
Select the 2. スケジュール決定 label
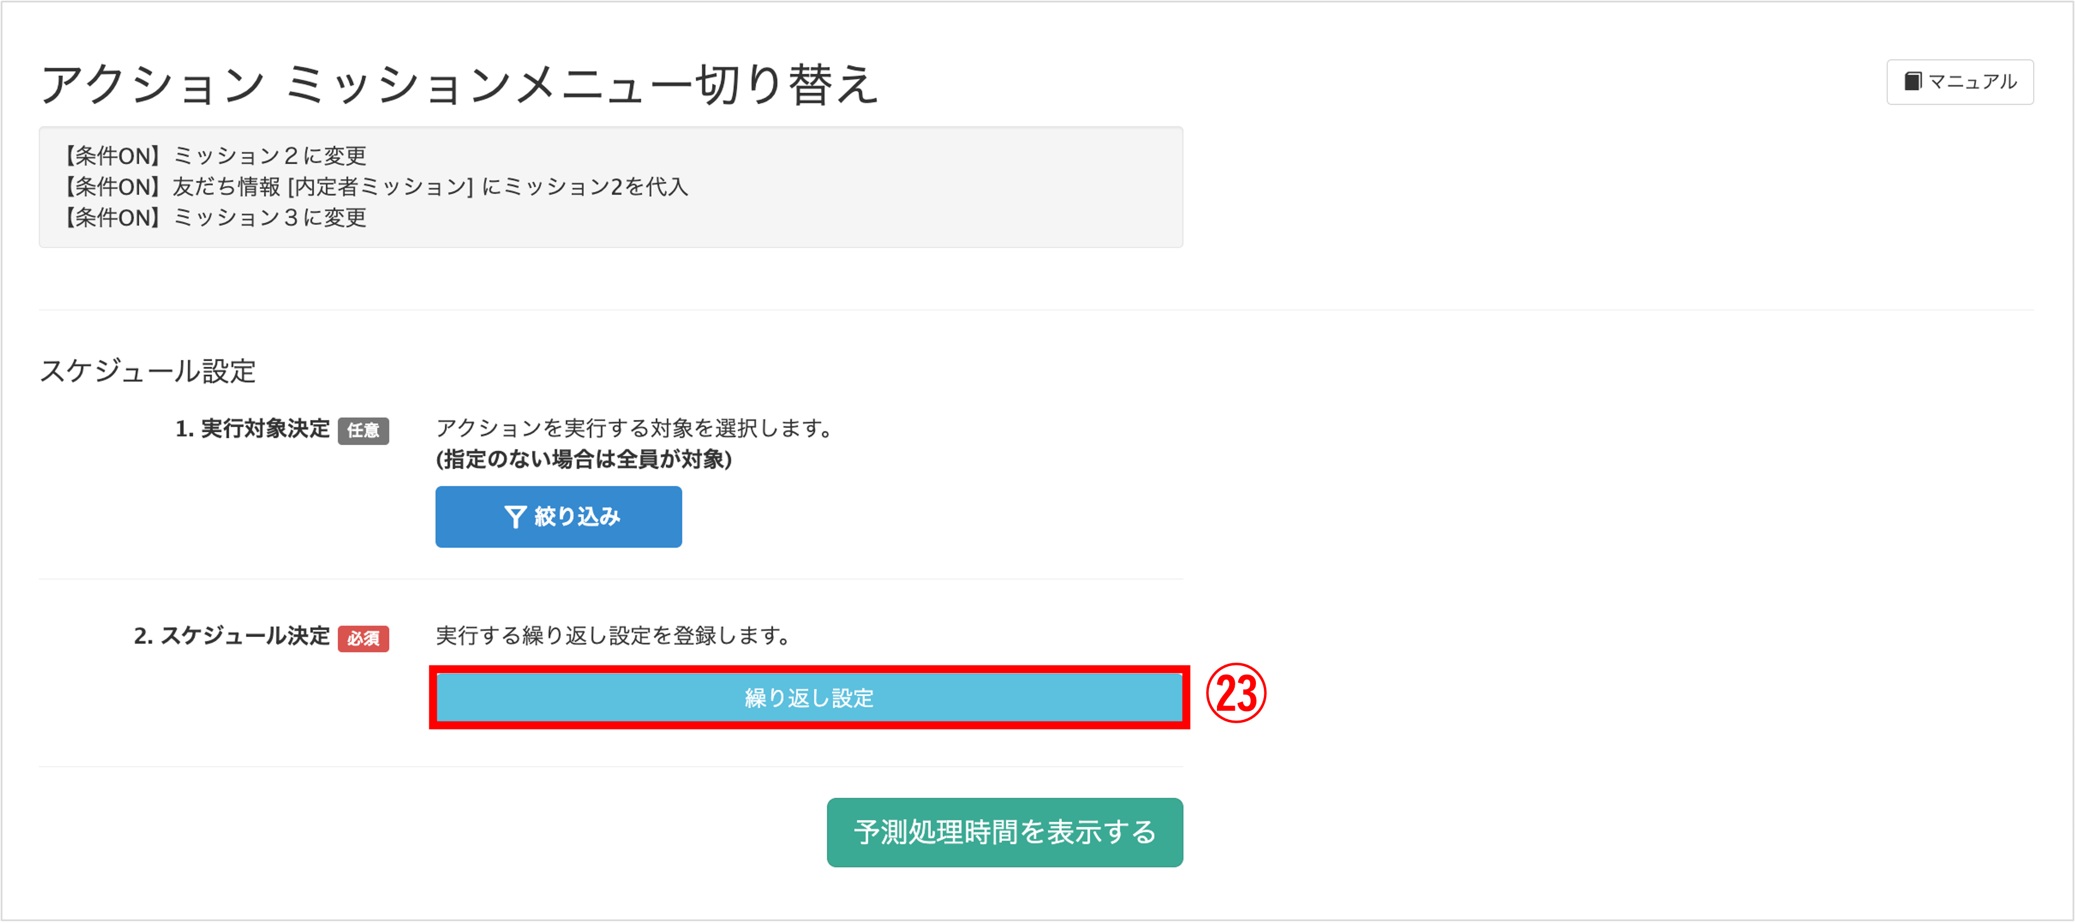click(x=231, y=636)
